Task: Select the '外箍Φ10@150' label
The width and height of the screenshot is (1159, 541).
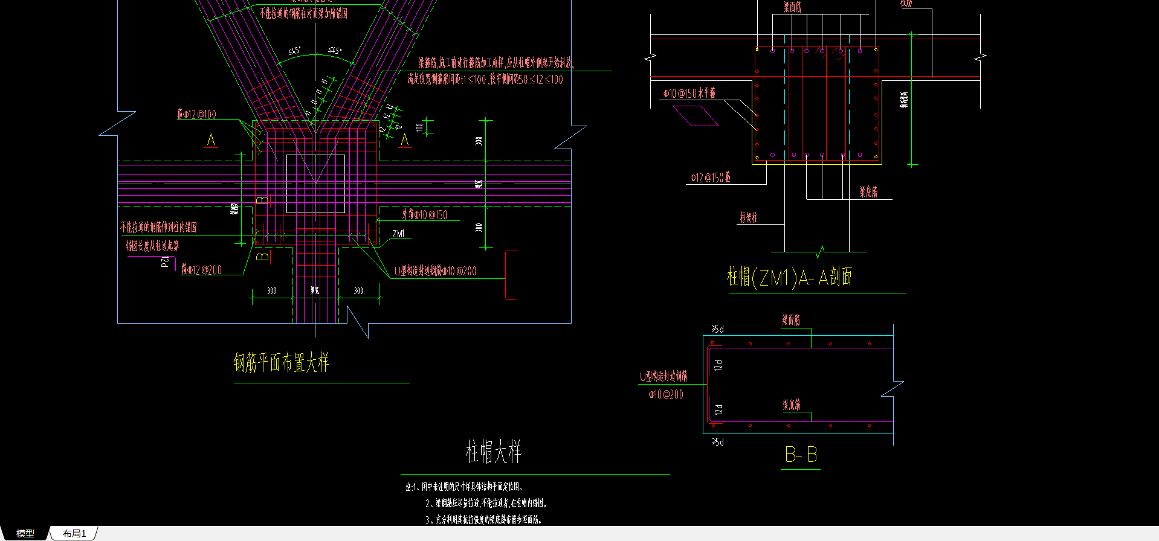Action: (x=425, y=214)
